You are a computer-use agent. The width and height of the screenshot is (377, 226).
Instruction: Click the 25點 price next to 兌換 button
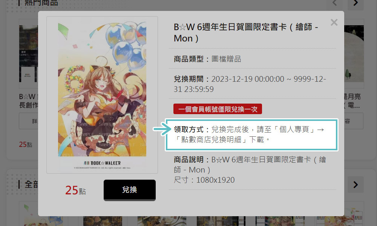[75, 190]
